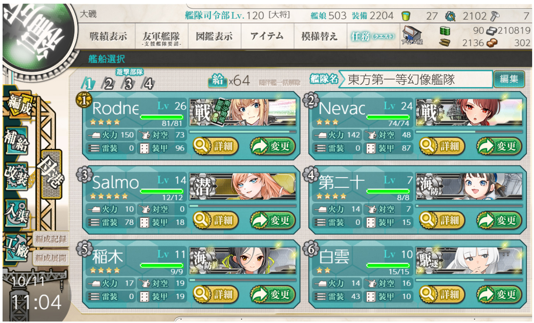This screenshot has width=534, height=323.
Task: Open the 改装 remodel sidebar icon
Action: 17,175
